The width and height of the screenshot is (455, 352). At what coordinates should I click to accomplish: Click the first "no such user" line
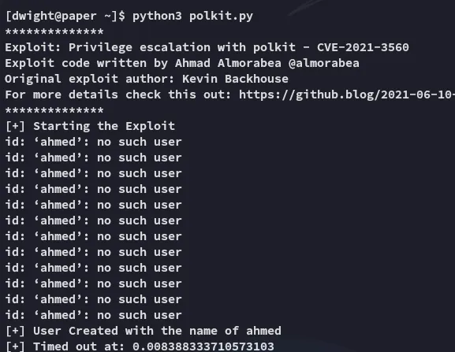point(93,142)
